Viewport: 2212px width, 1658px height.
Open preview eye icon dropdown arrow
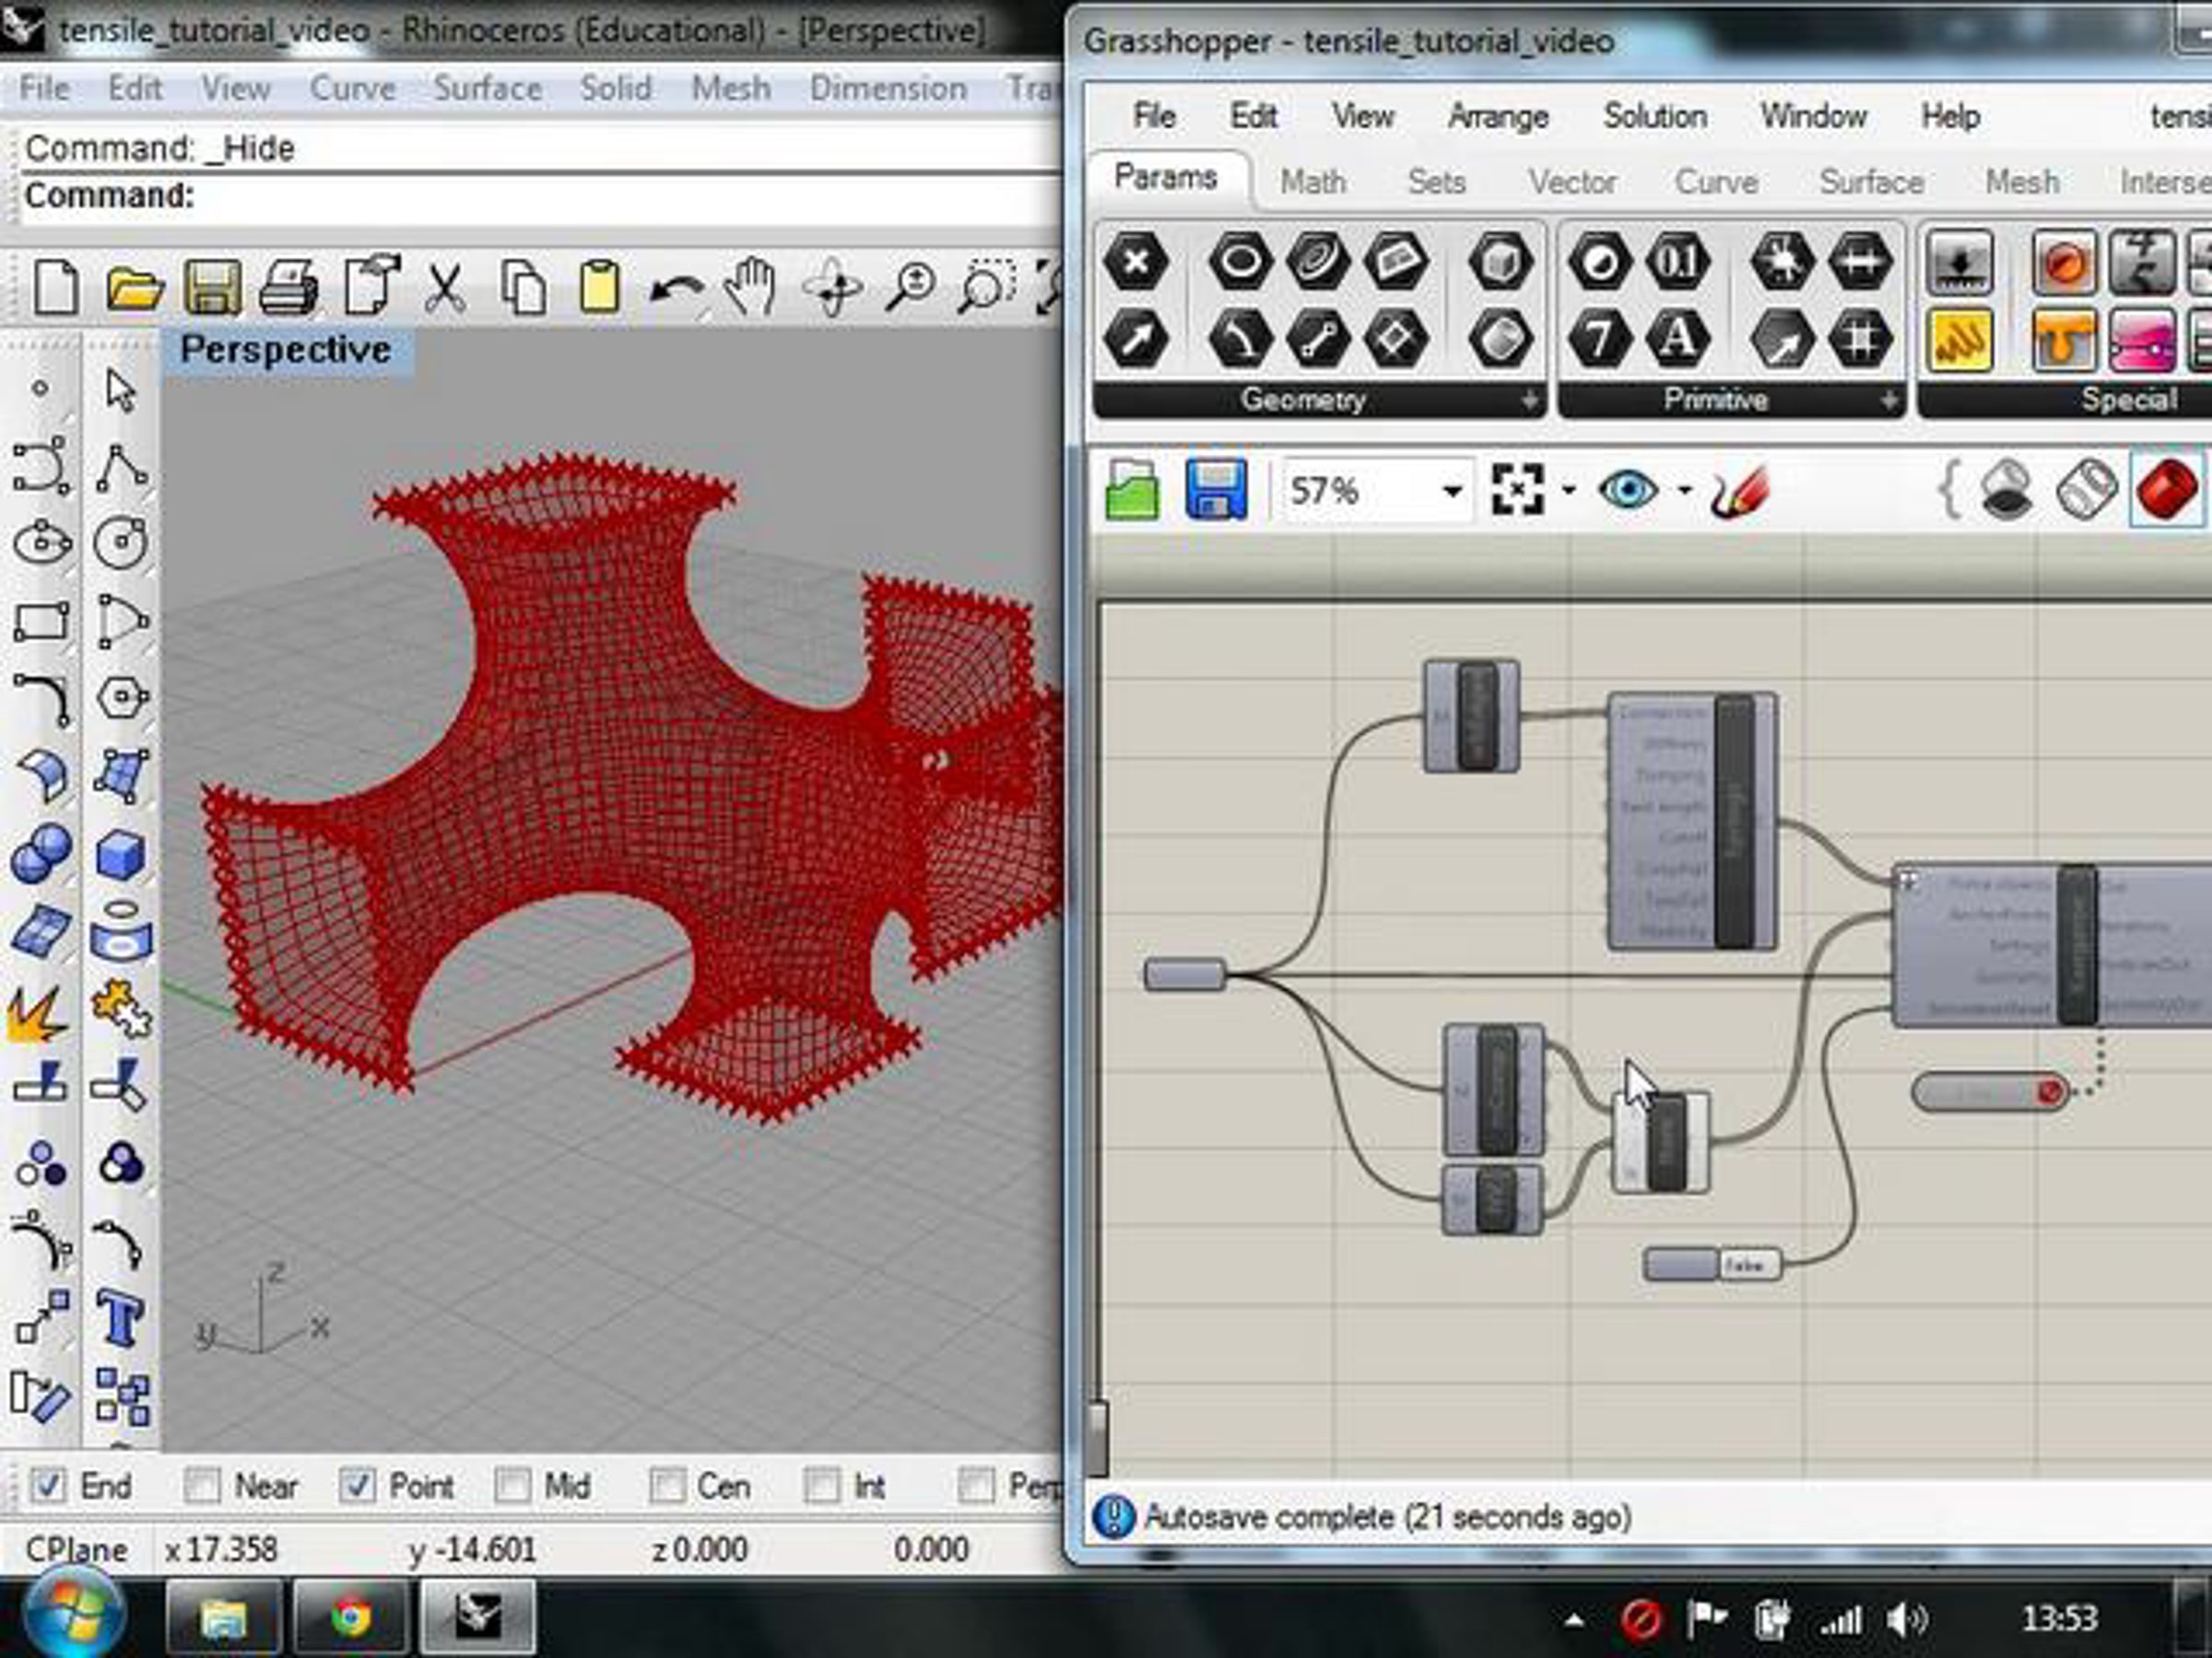coord(1684,491)
